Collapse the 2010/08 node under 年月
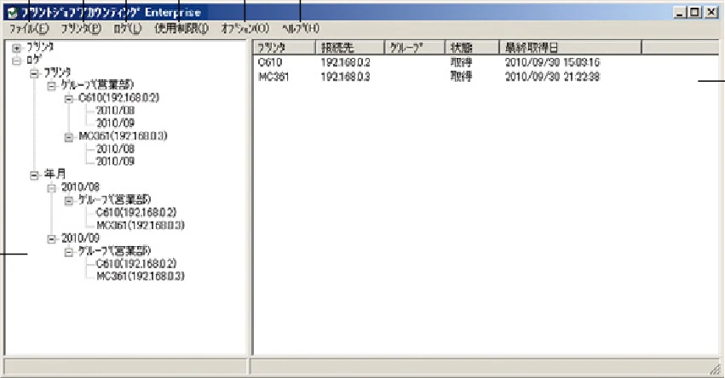725x378 pixels. tap(52, 188)
